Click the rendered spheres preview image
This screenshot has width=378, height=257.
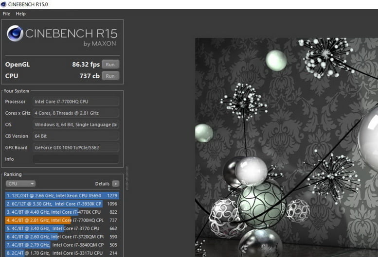pos(286,146)
